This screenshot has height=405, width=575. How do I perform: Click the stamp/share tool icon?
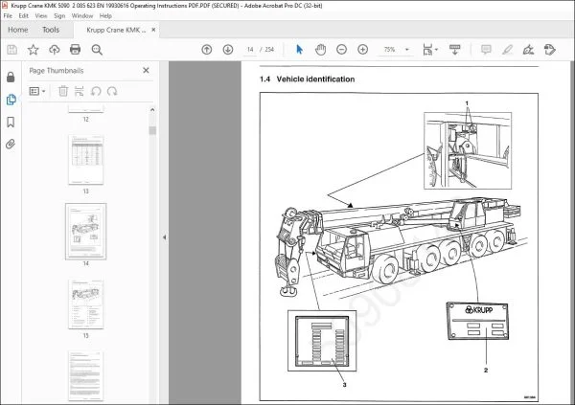point(550,50)
